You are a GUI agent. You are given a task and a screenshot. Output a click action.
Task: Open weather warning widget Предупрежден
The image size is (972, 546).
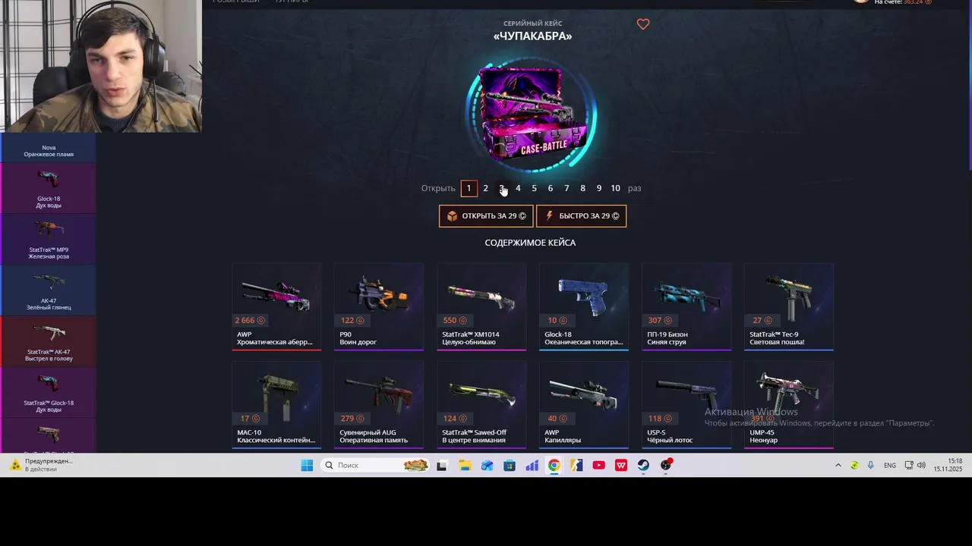[x=40, y=465]
